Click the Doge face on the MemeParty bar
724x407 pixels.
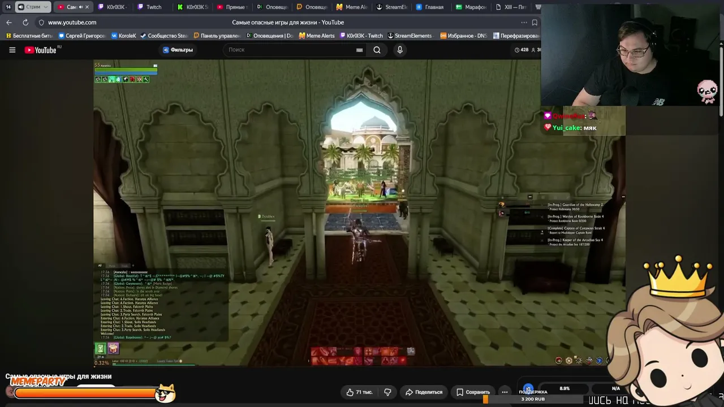pos(165,393)
